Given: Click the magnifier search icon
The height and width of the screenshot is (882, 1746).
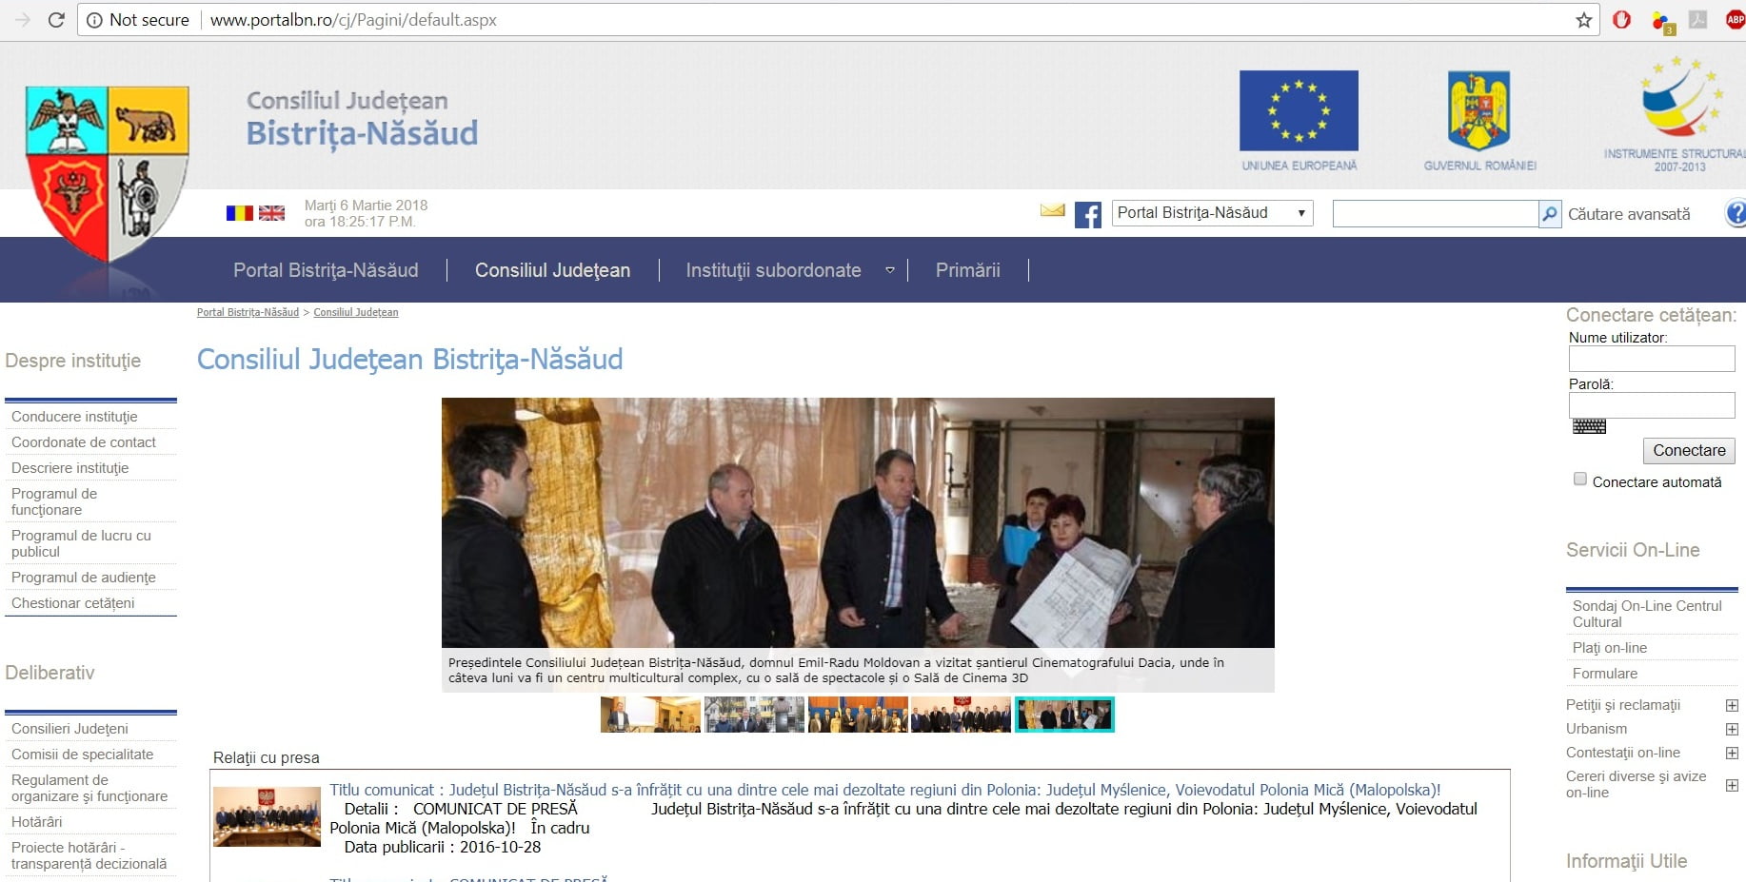Looking at the screenshot, I should tap(1550, 214).
